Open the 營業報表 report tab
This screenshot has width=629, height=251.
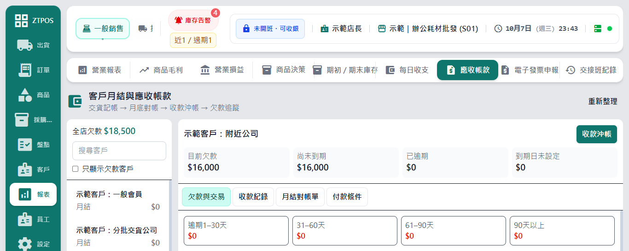point(99,70)
